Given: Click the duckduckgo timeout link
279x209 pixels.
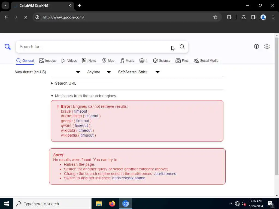Looking at the screenshot, I should click(92, 116).
